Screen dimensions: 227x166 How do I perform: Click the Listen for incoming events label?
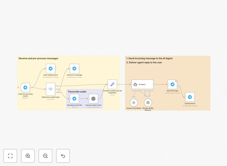pyautogui.click(x=25, y=95)
